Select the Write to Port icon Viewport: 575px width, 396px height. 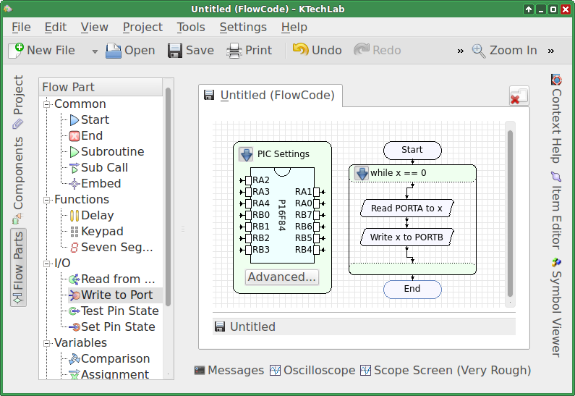click(74, 295)
